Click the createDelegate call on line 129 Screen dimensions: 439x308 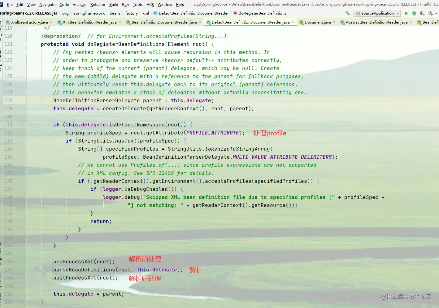(124, 108)
